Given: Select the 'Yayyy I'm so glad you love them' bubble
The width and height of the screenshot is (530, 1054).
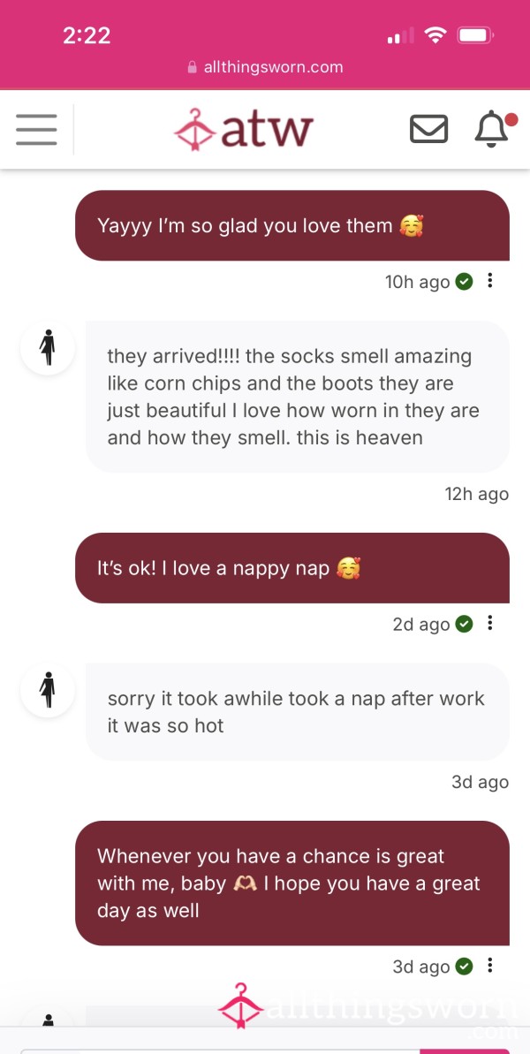Looking at the screenshot, I should (x=292, y=225).
